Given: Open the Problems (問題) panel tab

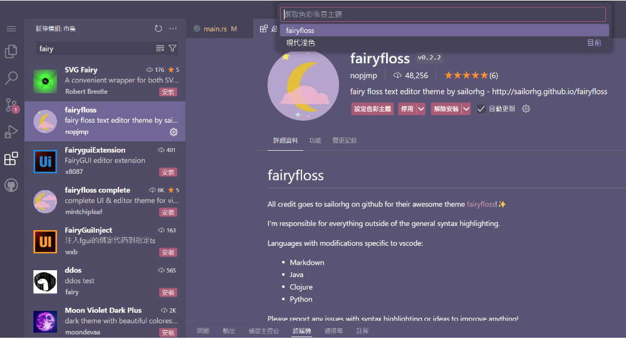Looking at the screenshot, I should click(x=203, y=331).
